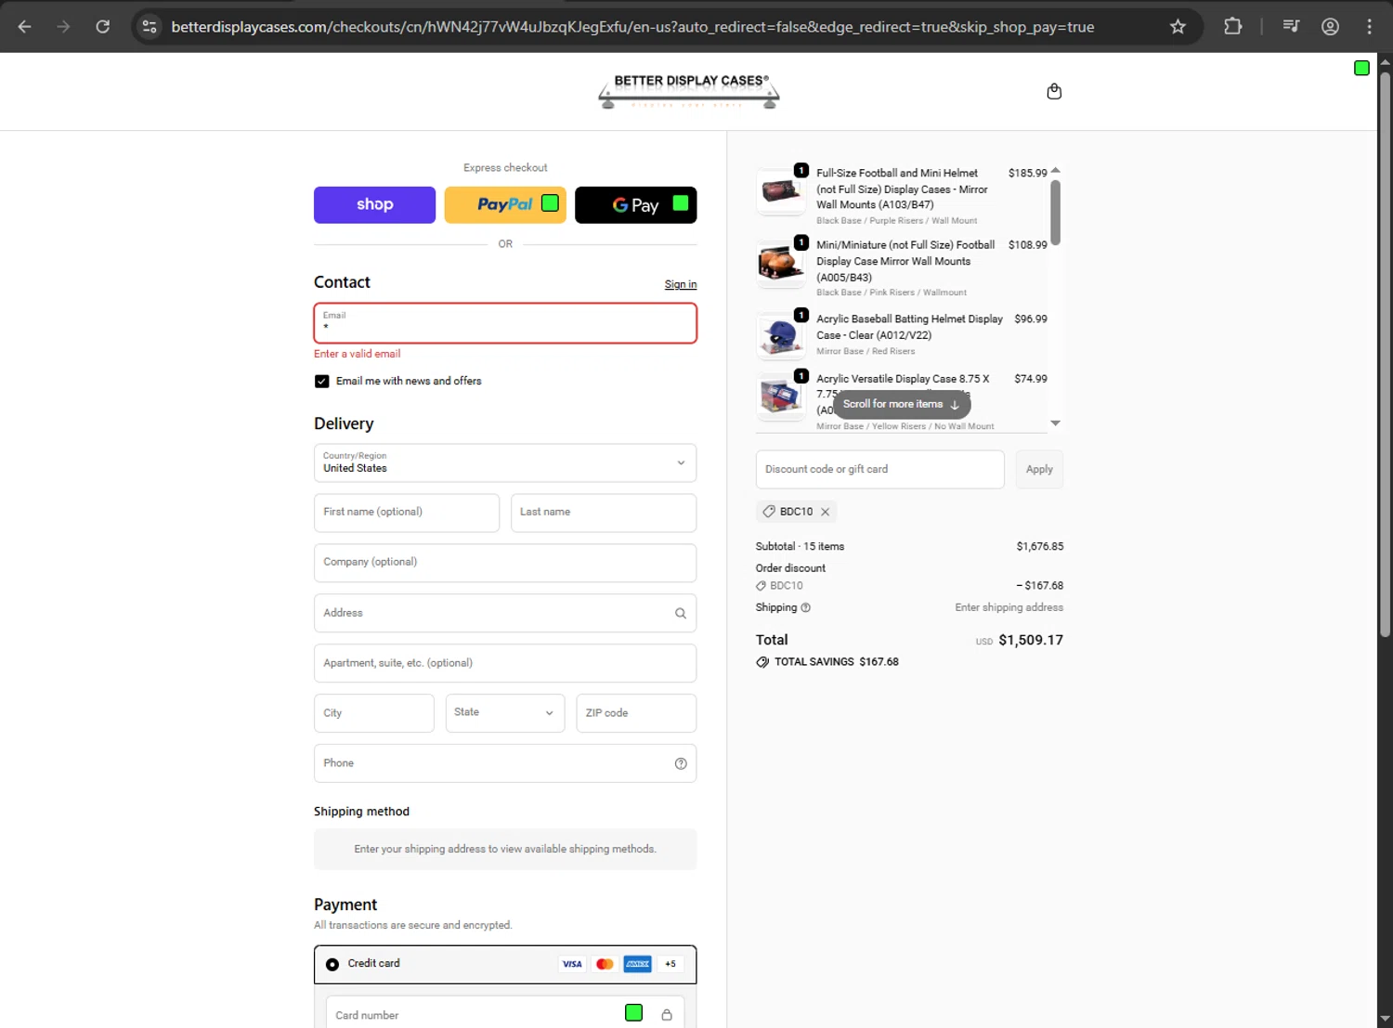Focus the Card number field
Screen dimensions: 1393x1028
point(505,1012)
